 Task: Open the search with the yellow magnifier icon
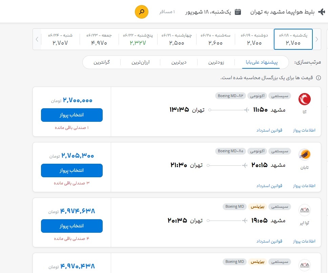tap(141, 12)
